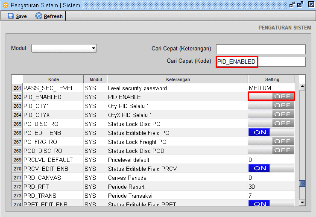Click the Refresh circular arrow icon

click(39, 16)
